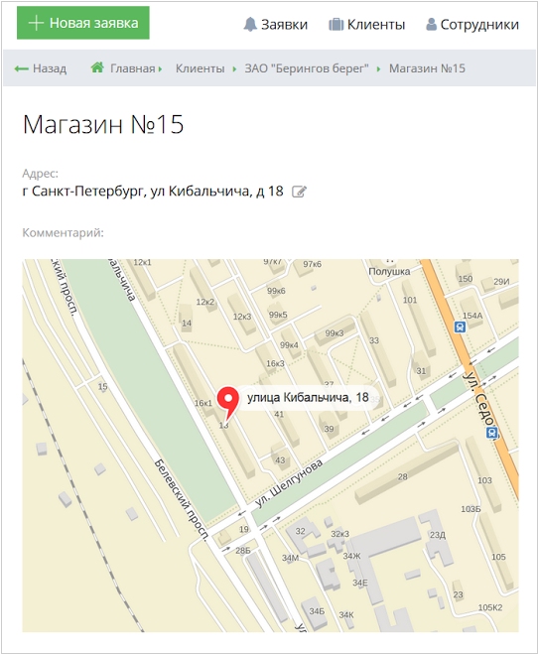The image size is (538, 654).
Task: Click the upper blue tram stop icon
Action: point(460,327)
